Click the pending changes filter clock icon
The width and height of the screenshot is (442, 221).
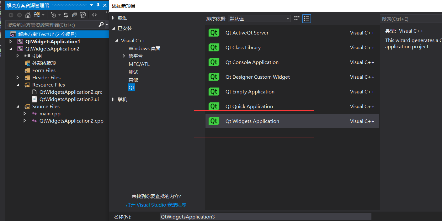coord(53,15)
